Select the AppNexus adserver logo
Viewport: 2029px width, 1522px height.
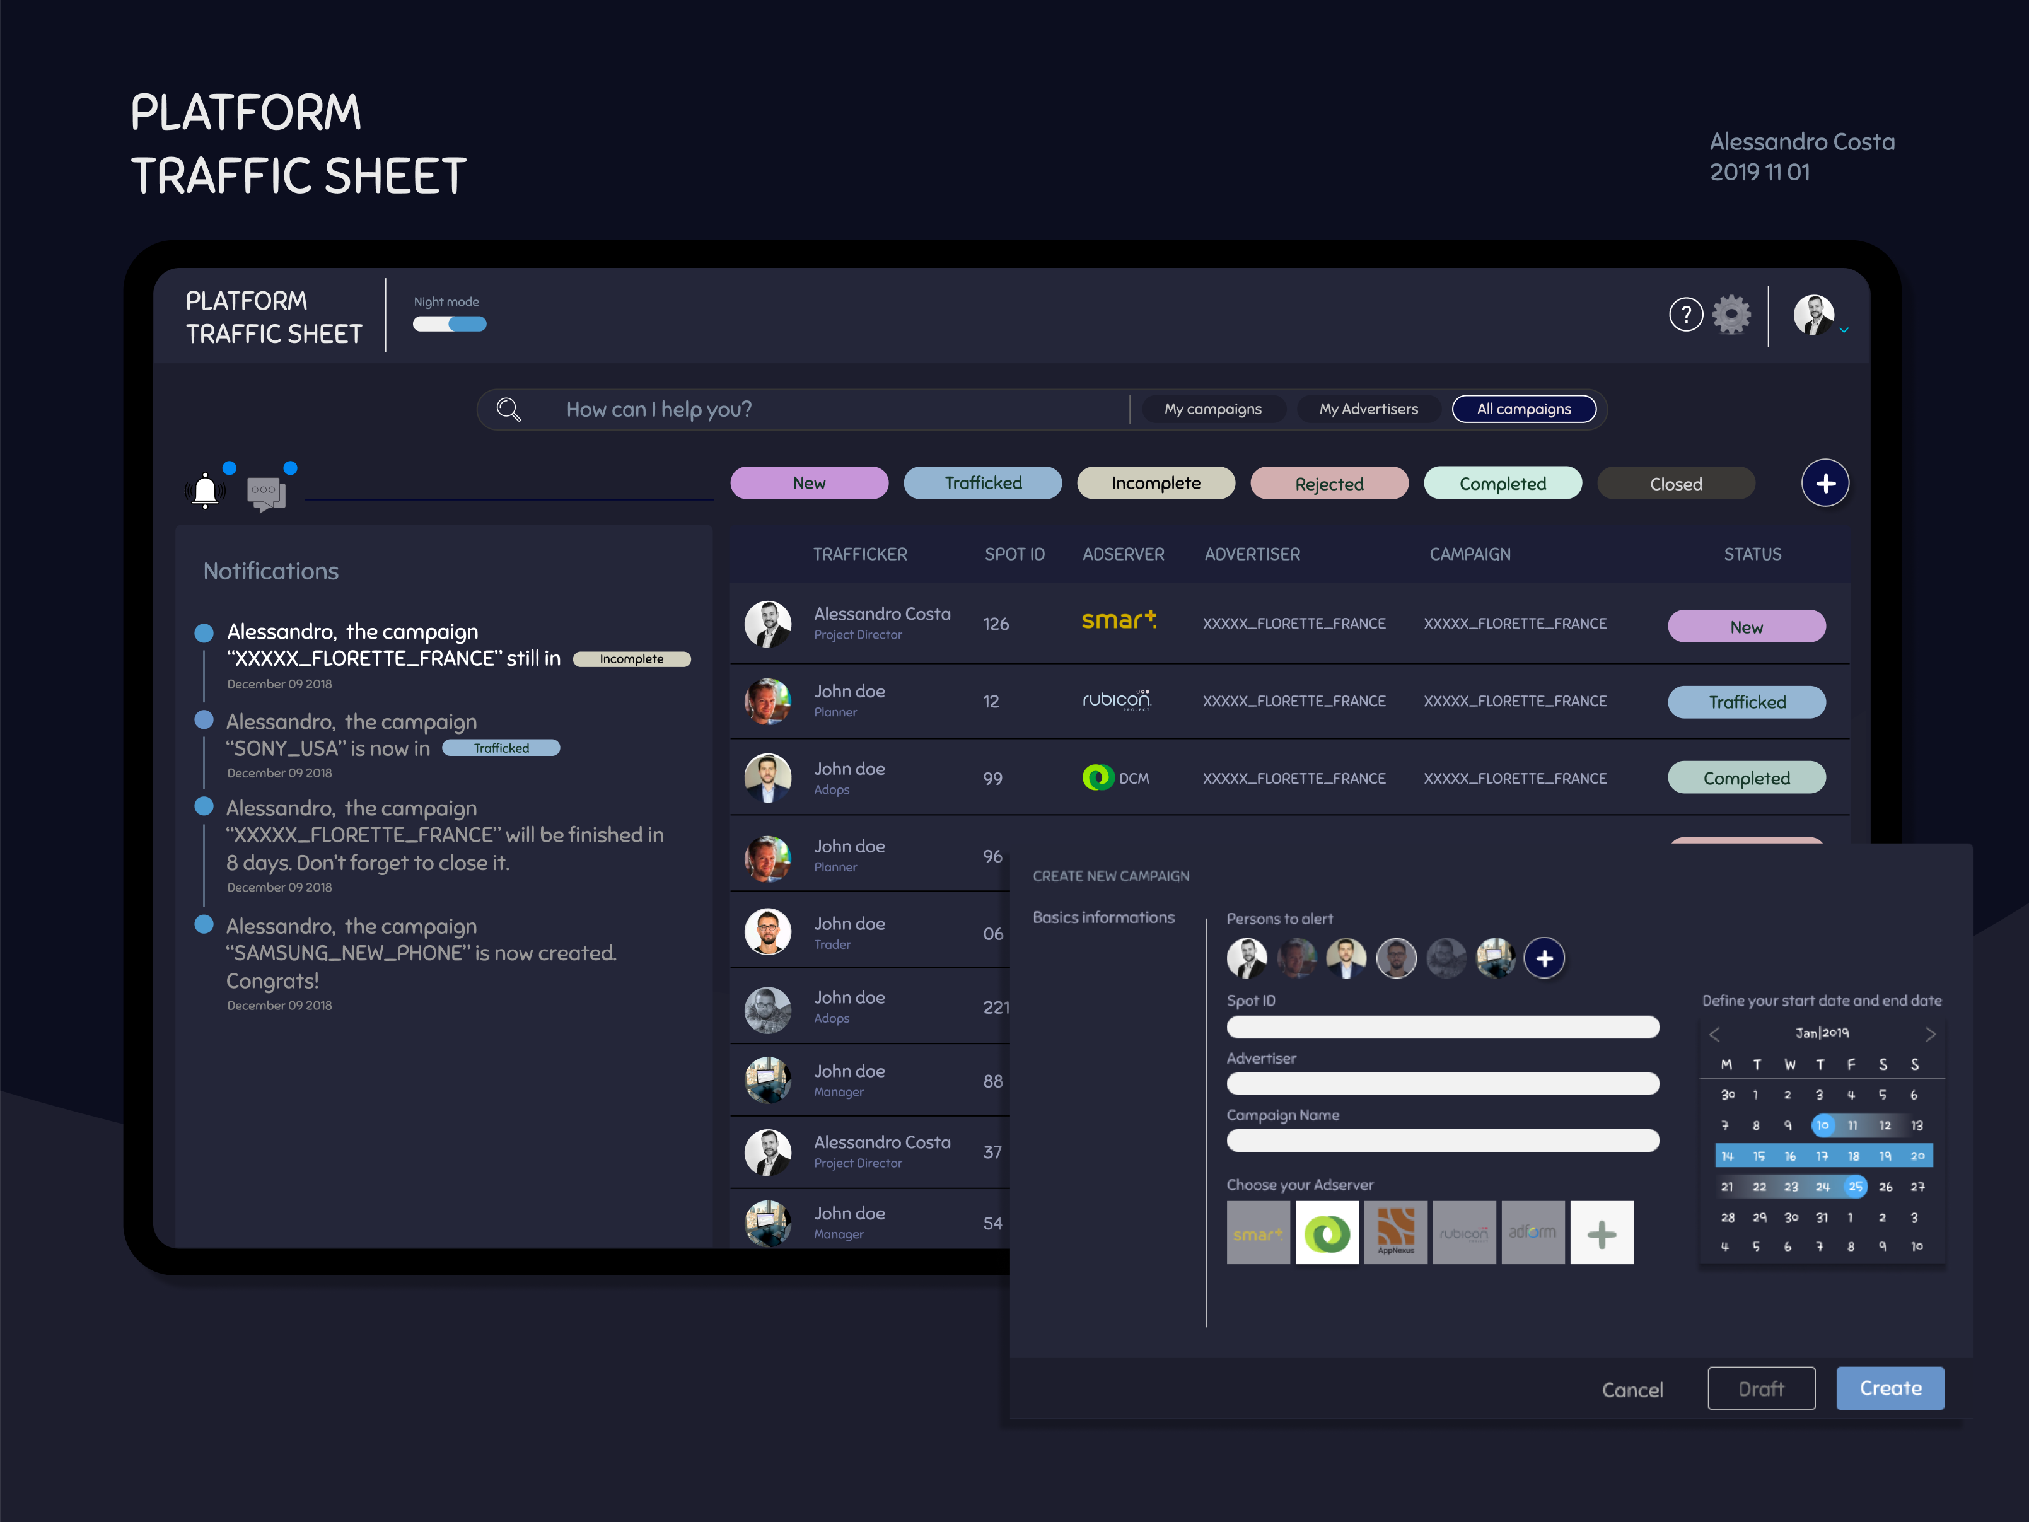[1395, 1233]
